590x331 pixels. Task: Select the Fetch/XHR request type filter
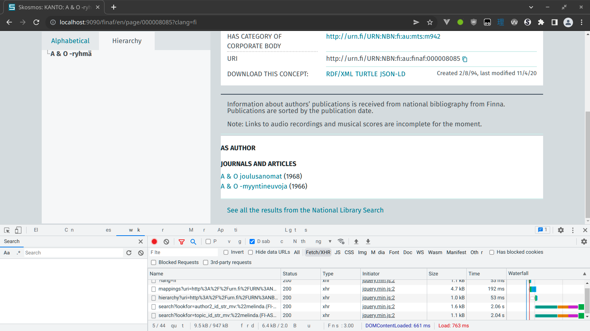318,252
